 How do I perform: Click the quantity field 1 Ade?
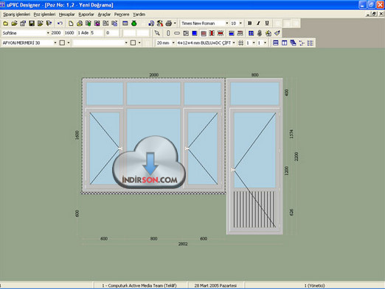(83, 33)
